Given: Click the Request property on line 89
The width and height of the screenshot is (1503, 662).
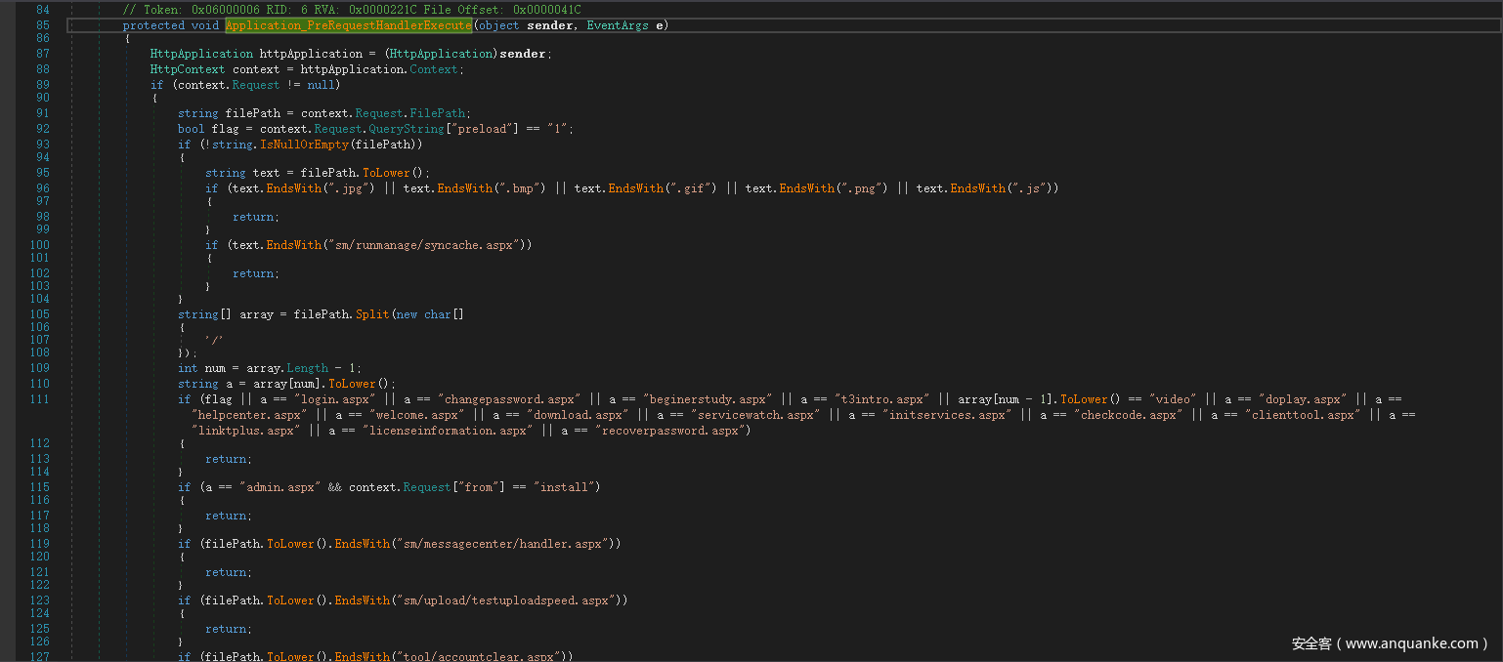Looking at the screenshot, I should pos(255,85).
